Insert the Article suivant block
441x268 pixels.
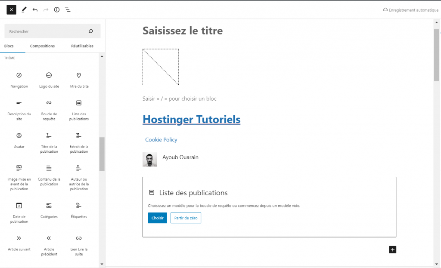pos(19,242)
